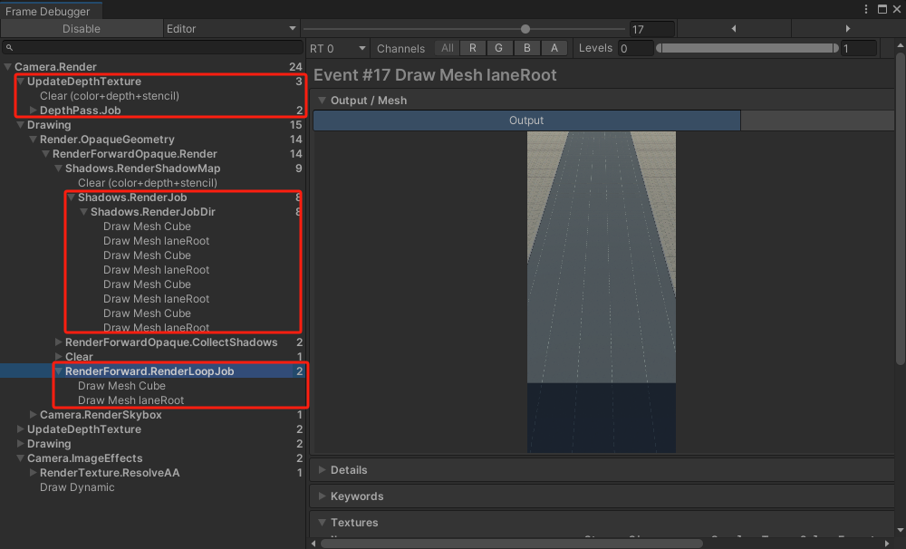Go to next event arrow button
The image size is (906, 549).
(x=848, y=29)
